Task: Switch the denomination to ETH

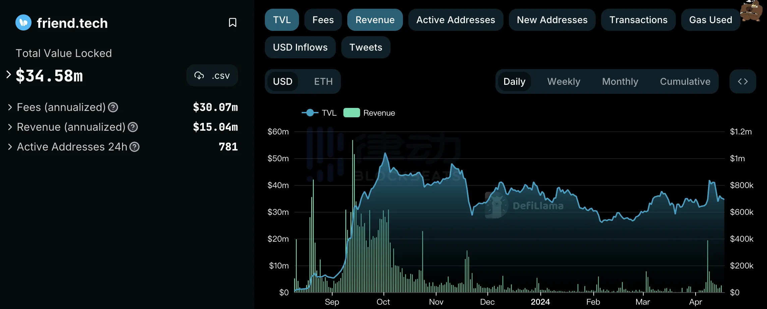Action: pos(323,81)
